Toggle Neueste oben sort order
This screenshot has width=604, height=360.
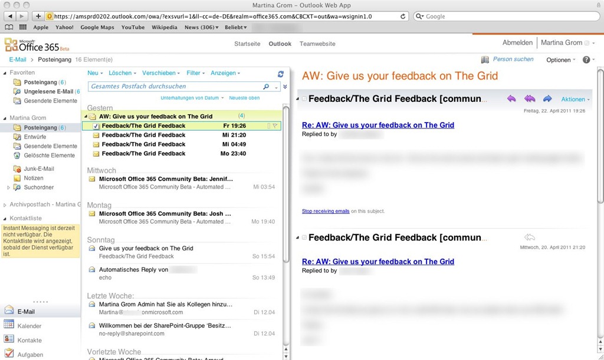(x=244, y=98)
